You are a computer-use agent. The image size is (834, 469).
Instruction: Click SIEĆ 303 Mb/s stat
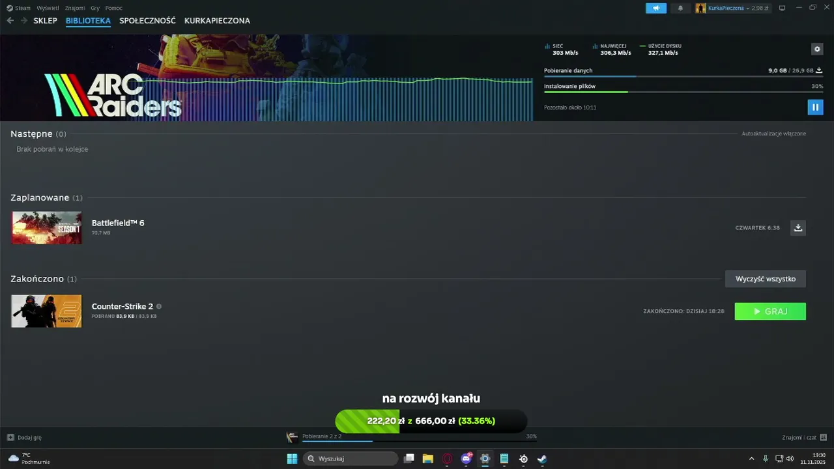tap(561, 50)
